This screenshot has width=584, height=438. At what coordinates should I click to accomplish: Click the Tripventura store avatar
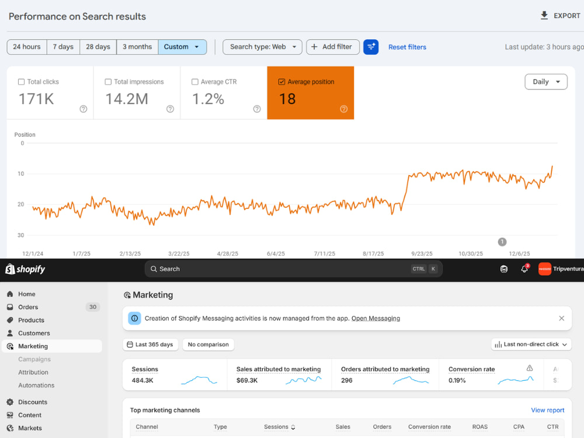tap(544, 269)
